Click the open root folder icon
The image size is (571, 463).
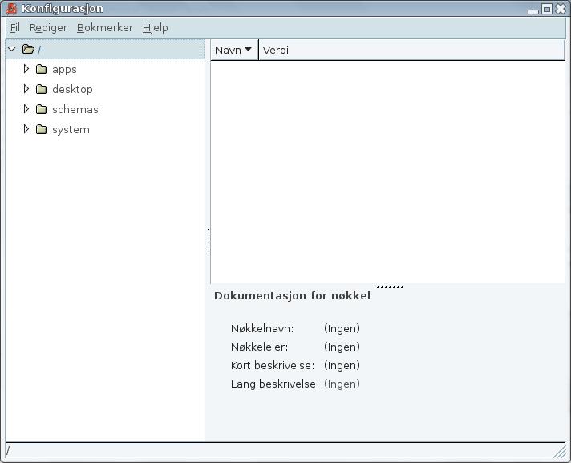pyautogui.click(x=28, y=49)
